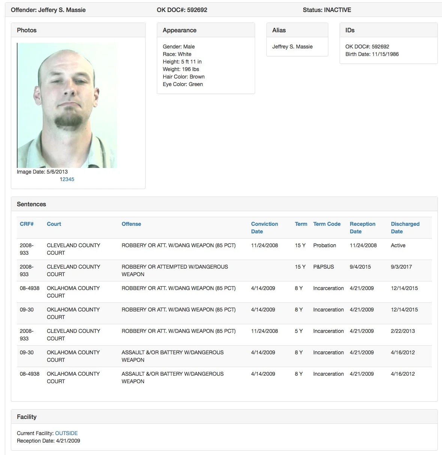Go to photo page 3
This screenshot has height=455, width=442.
click(x=67, y=179)
